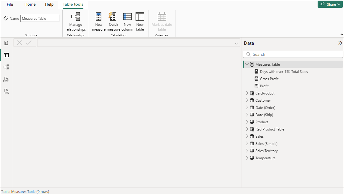Image resolution: width=344 pixels, height=195 pixels.
Task: Click Mark as date table
Action: pos(162,22)
